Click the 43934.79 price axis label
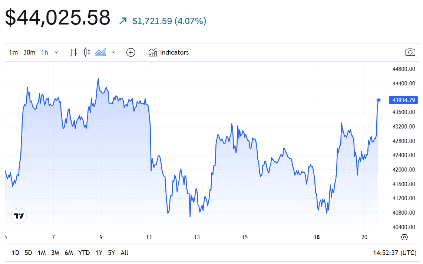This screenshot has height=264, width=423. tap(403, 100)
